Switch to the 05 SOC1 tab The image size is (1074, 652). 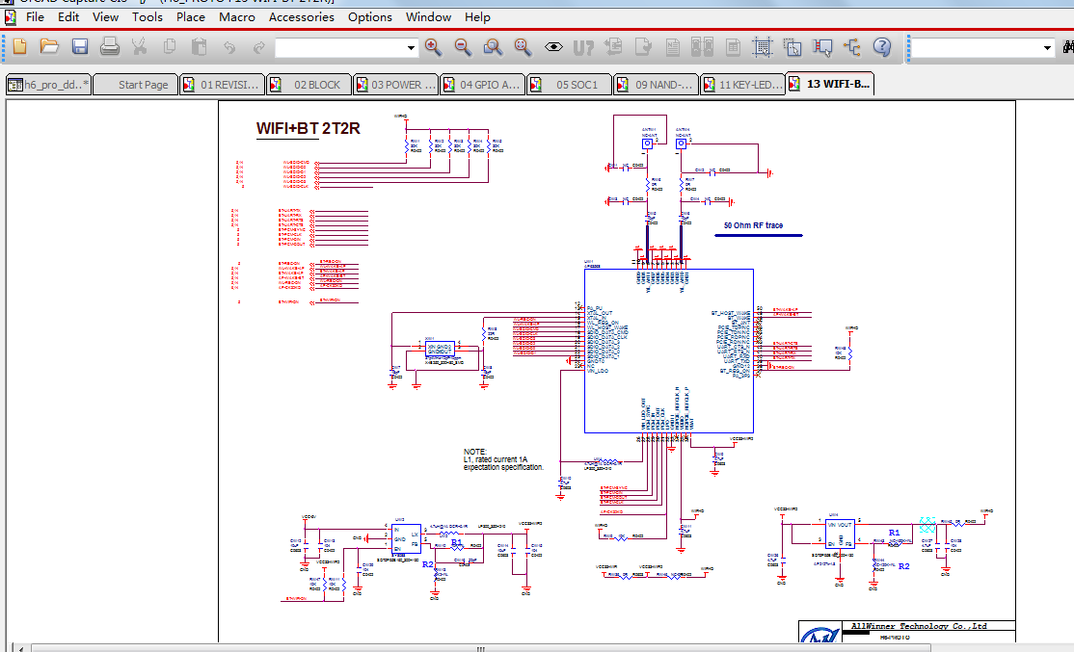tap(569, 85)
